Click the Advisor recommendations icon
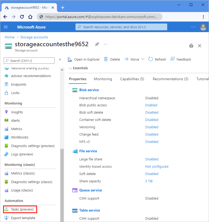The width and height of the screenshot is (209, 222). [x=6, y=76]
